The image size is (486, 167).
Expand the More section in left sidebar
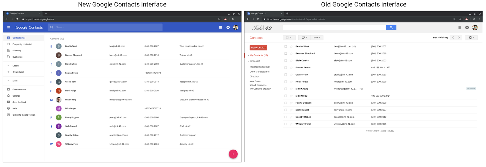coord(9,81)
